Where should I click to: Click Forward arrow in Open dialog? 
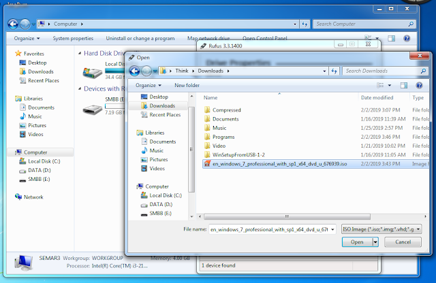(146, 71)
